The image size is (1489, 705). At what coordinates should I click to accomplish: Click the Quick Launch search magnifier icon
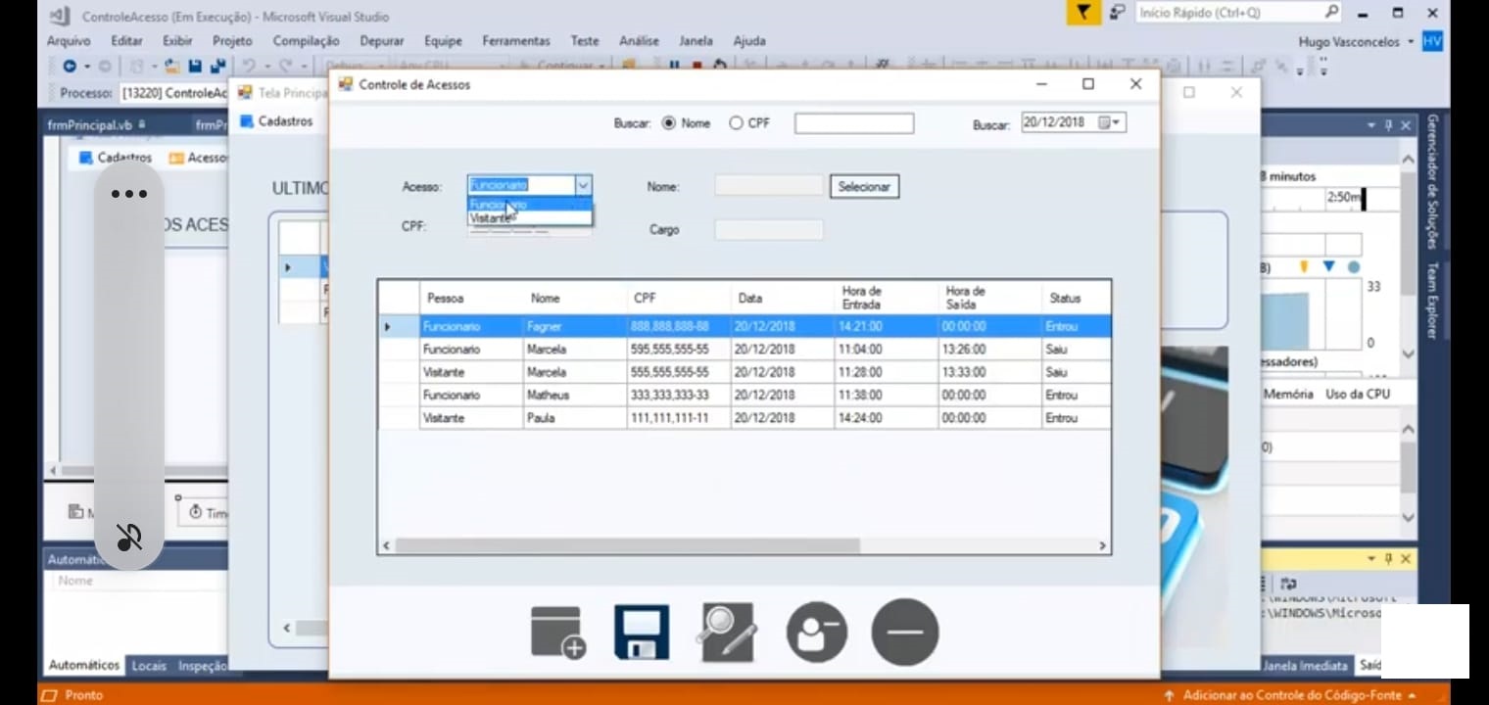tap(1331, 13)
